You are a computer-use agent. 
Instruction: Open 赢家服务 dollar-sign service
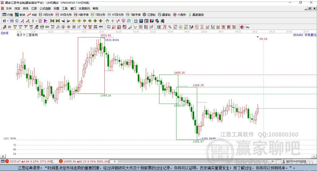click(196, 15)
